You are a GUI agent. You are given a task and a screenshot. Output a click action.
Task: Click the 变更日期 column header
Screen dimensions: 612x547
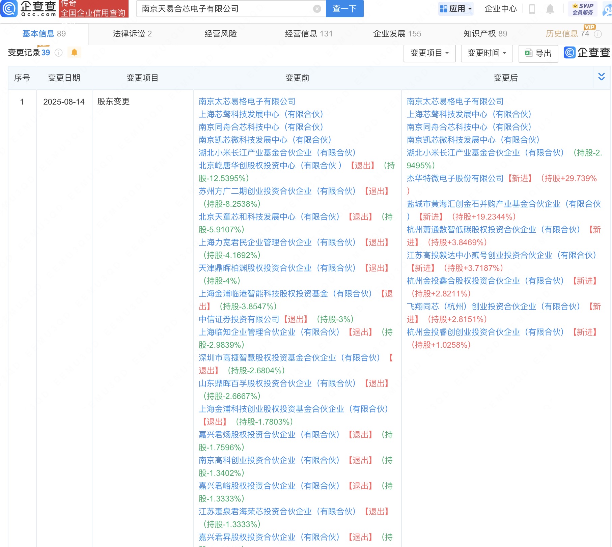click(x=64, y=78)
